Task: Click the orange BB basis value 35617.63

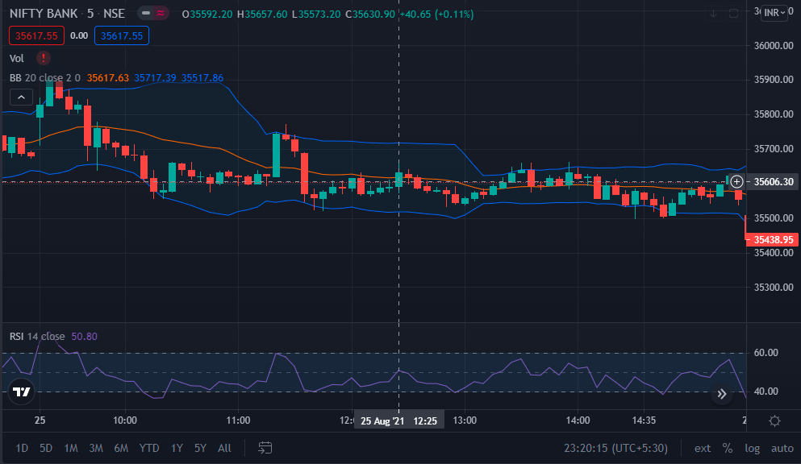Action: click(x=108, y=78)
